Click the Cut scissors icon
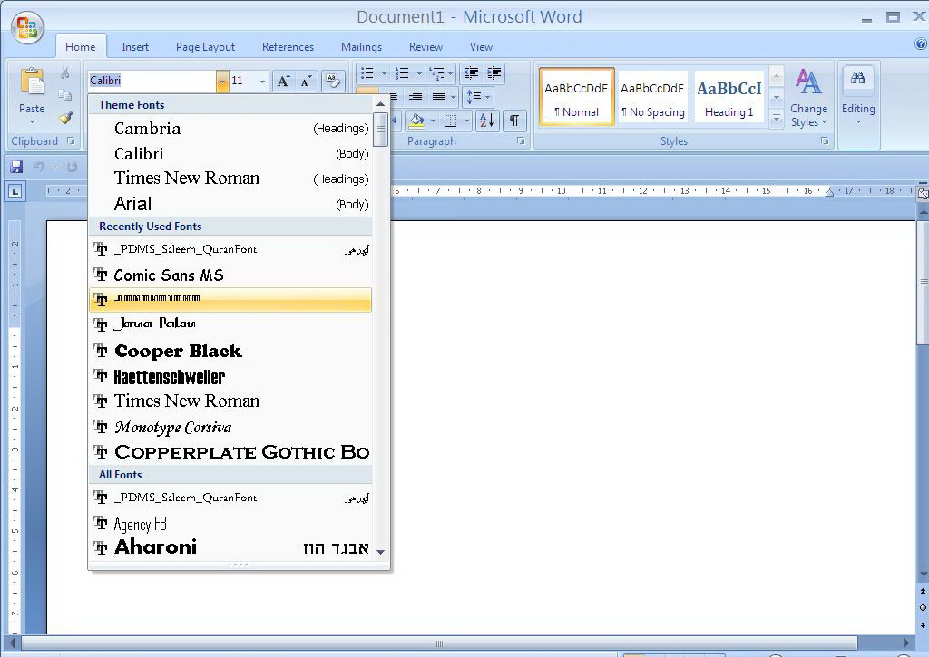This screenshot has height=657, width=929. click(x=65, y=72)
